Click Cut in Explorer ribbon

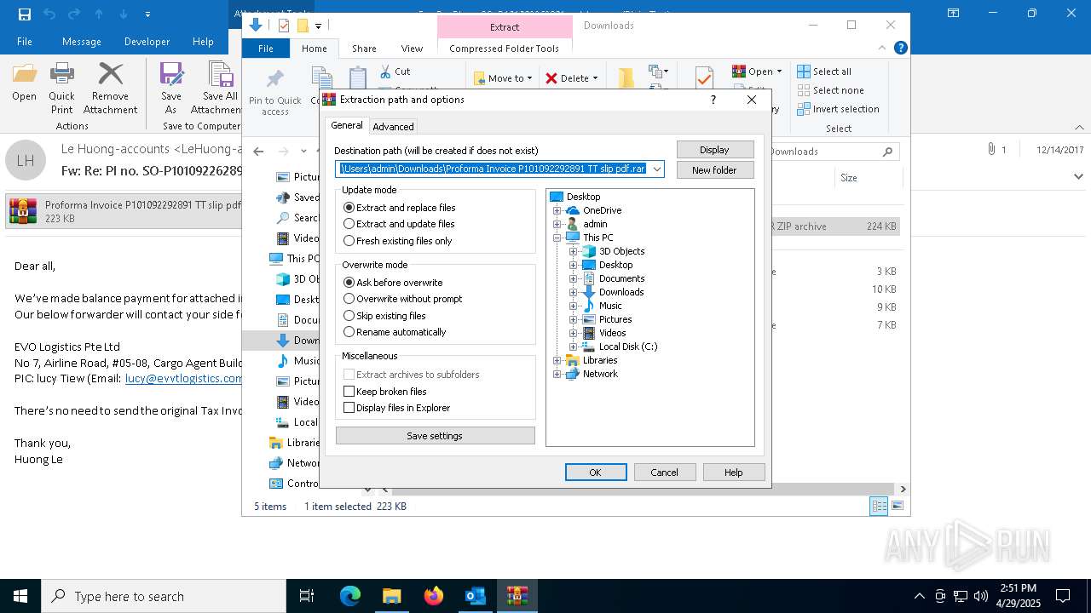tap(395, 72)
